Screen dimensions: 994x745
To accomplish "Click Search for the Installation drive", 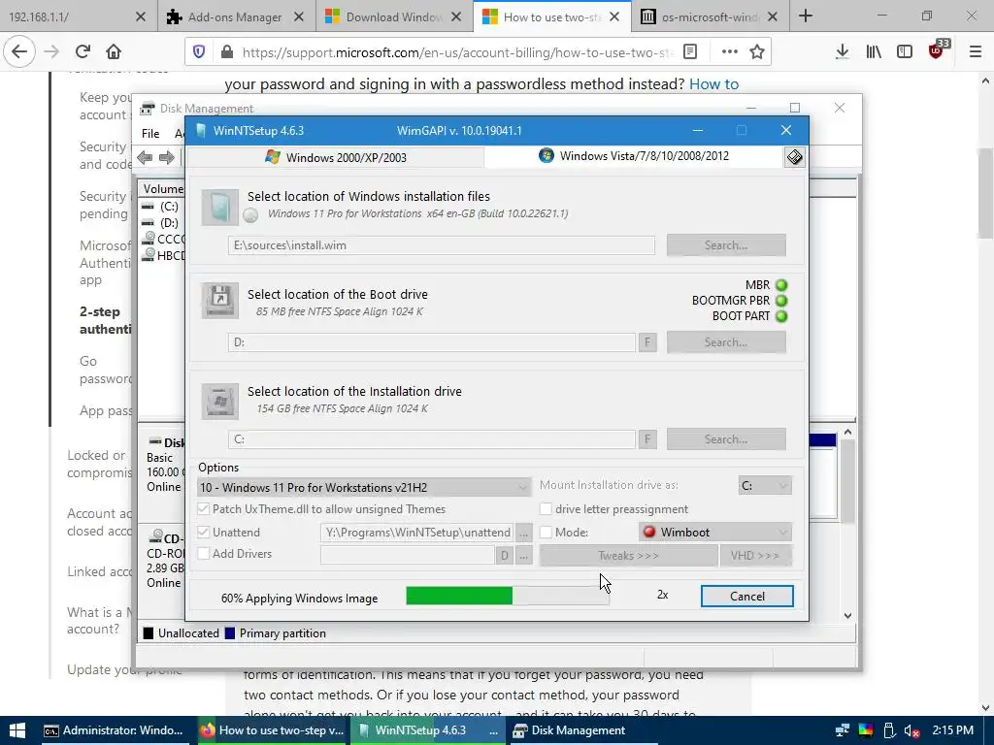I will click(x=726, y=439).
